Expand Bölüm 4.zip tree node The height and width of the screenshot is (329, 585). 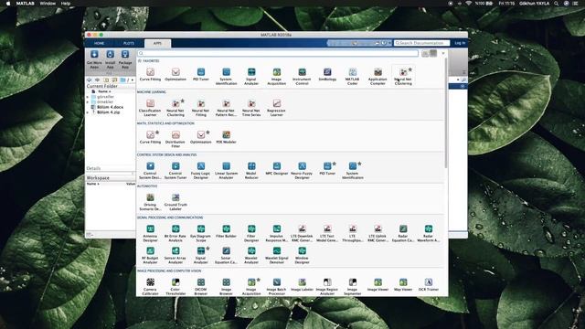click(x=88, y=112)
